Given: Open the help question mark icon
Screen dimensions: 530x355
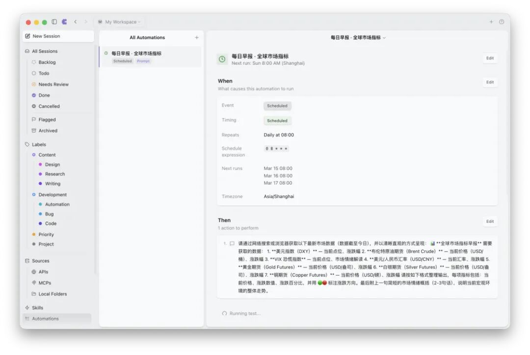Looking at the screenshot, I should [x=502, y=22].
